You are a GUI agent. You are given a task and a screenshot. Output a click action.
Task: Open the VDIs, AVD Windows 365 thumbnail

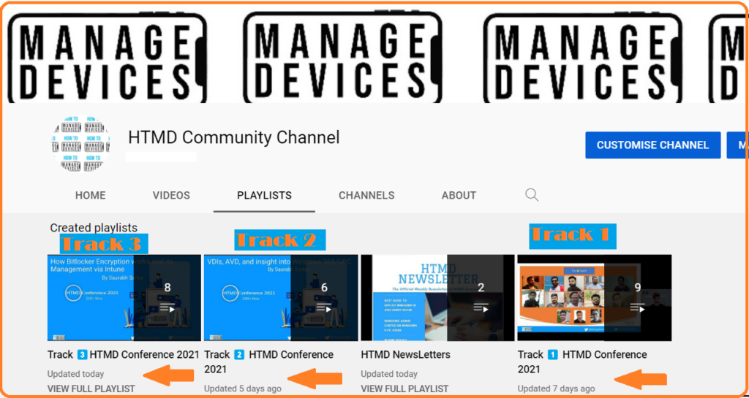point(281,297)
